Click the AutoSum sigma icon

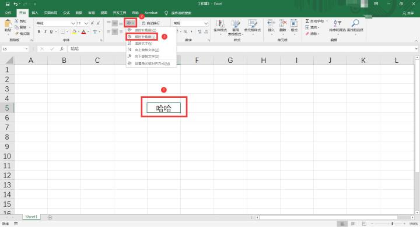[307, 21]
